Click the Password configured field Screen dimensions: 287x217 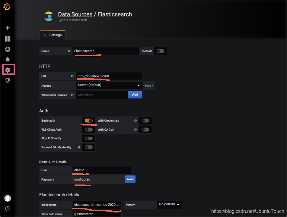[99, 179]
